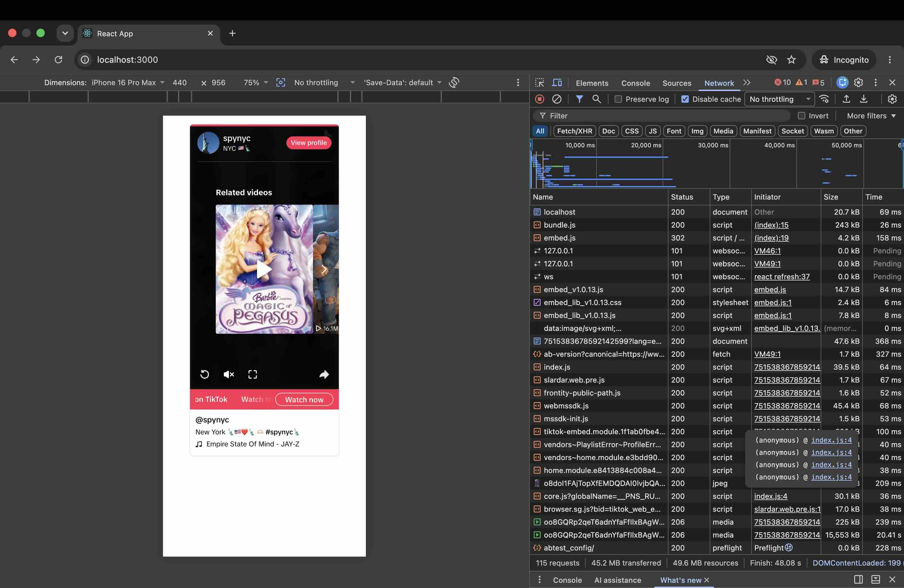The width and height of the screenshot is (904, 588).
Task: Open Network panel No throttling dropdown
Action: (x=779, y=99)
